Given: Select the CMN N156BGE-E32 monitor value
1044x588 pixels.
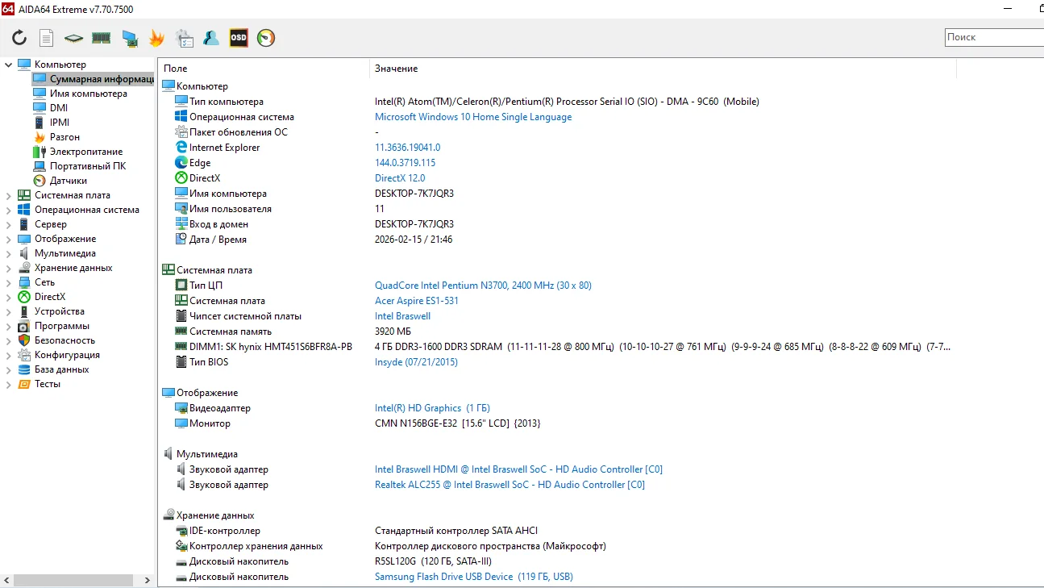Looking at the screenshot, I should pos(457,423).
